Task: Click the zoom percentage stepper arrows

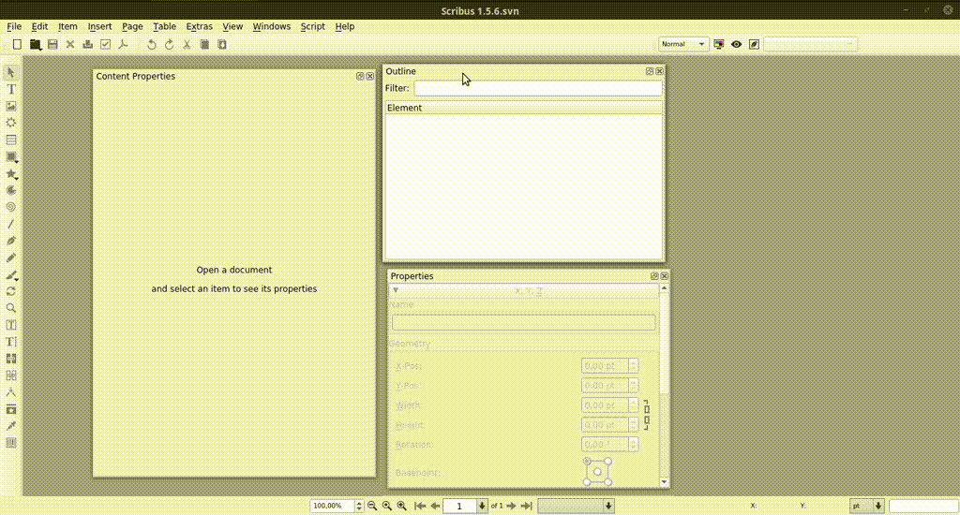Action: [x=359, y=506]
